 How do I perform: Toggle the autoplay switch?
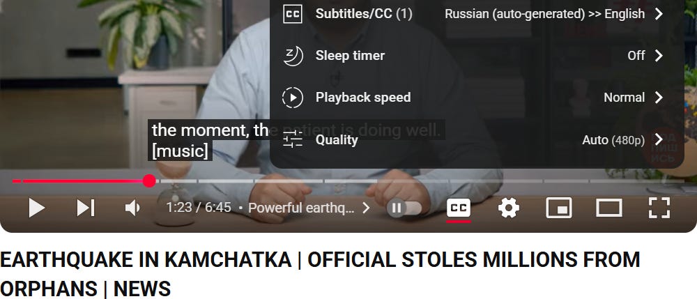pos(404,208)
